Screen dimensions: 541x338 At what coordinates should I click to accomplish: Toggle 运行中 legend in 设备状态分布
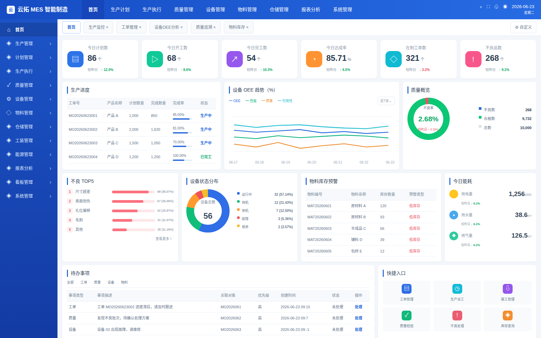[x=244, y=194]
